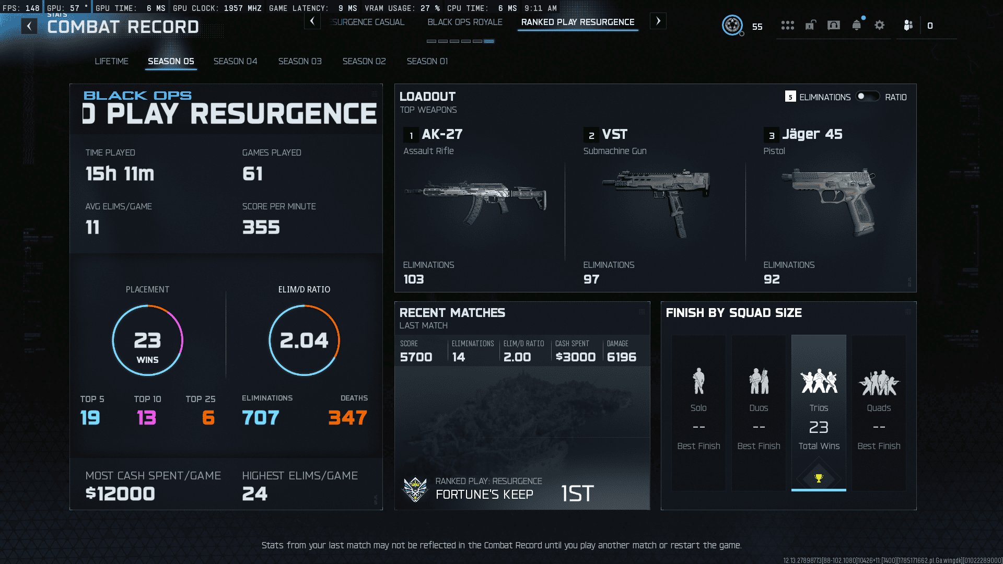This screenshot has height=564, width=1003.
Task: Select the Solo squad size icon
Action: click(698, 381)
